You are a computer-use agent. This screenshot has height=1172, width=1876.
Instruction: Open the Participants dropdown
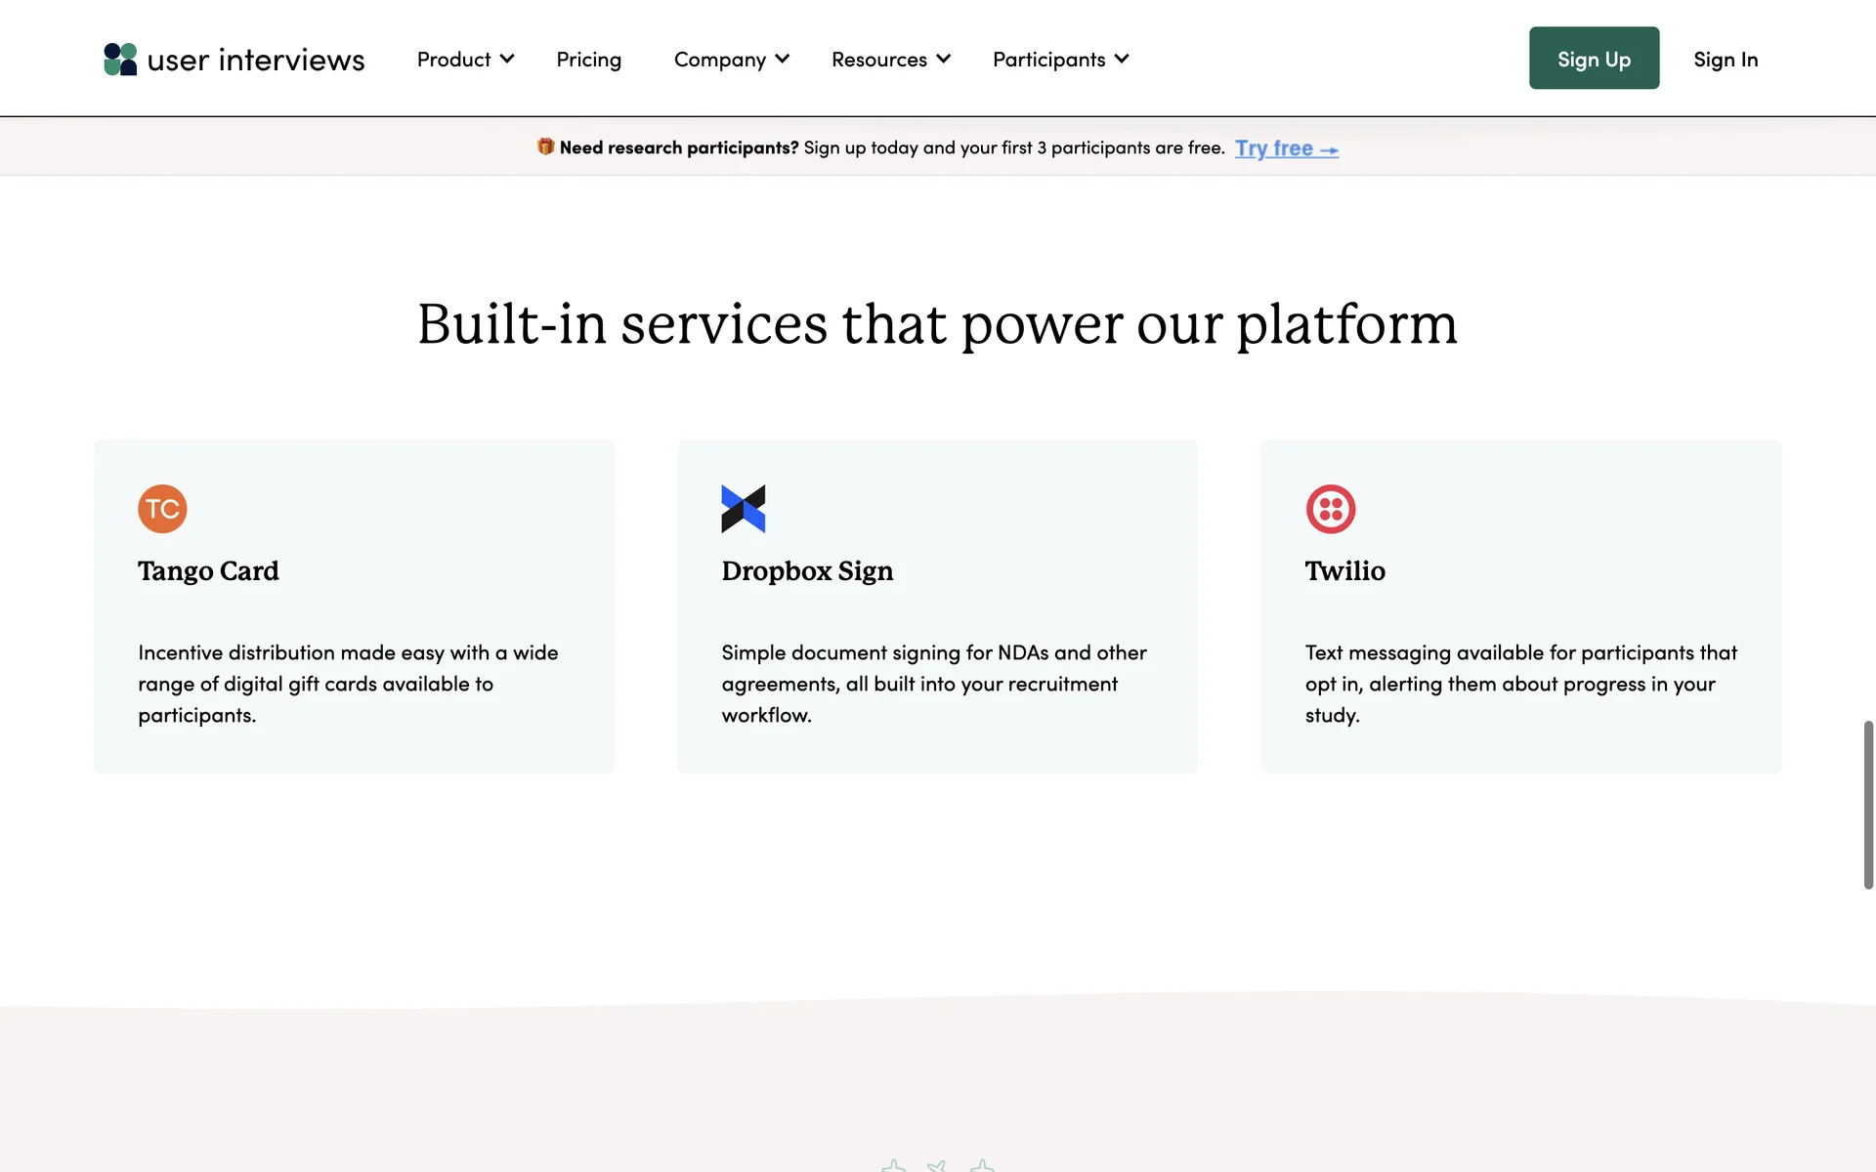1060,60
